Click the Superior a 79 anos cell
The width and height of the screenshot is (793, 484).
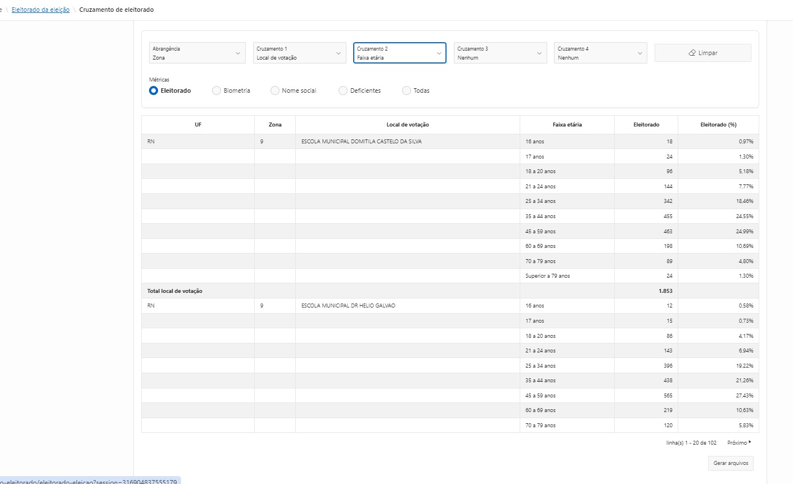tap(567, 276)
